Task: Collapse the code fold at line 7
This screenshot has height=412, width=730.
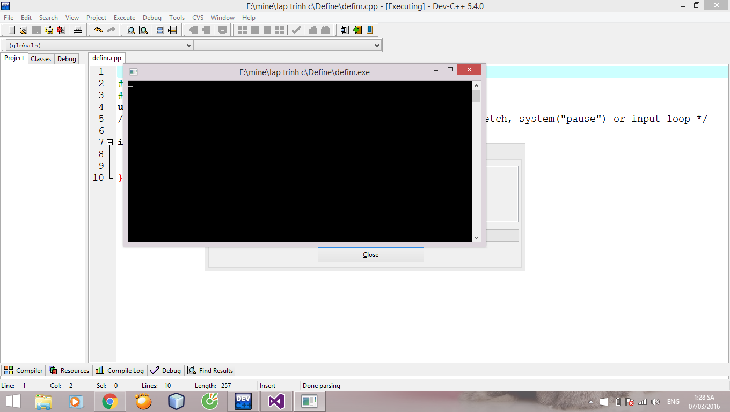Action: pyautogui.click(x=109, y=142)
